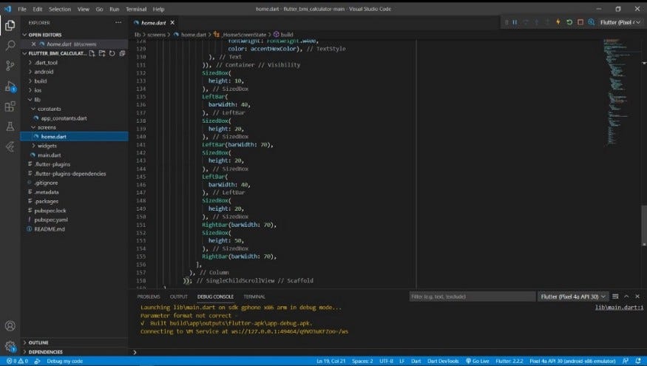Viewport: 647px width, 366px height.
Task: Click Go Live in status bar
Action: pyautogui.click(x=478, y=361)
